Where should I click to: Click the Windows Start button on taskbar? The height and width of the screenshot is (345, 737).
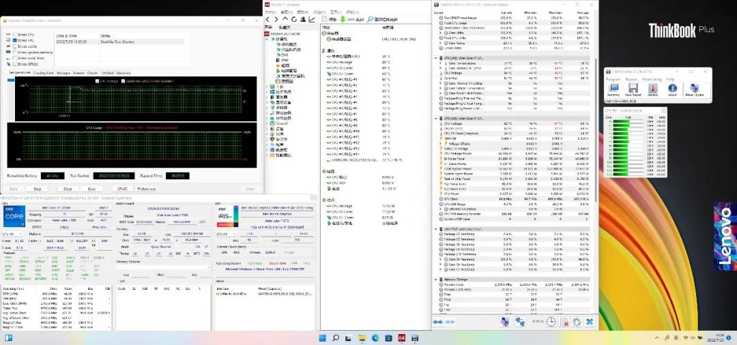tap(321, 337)
